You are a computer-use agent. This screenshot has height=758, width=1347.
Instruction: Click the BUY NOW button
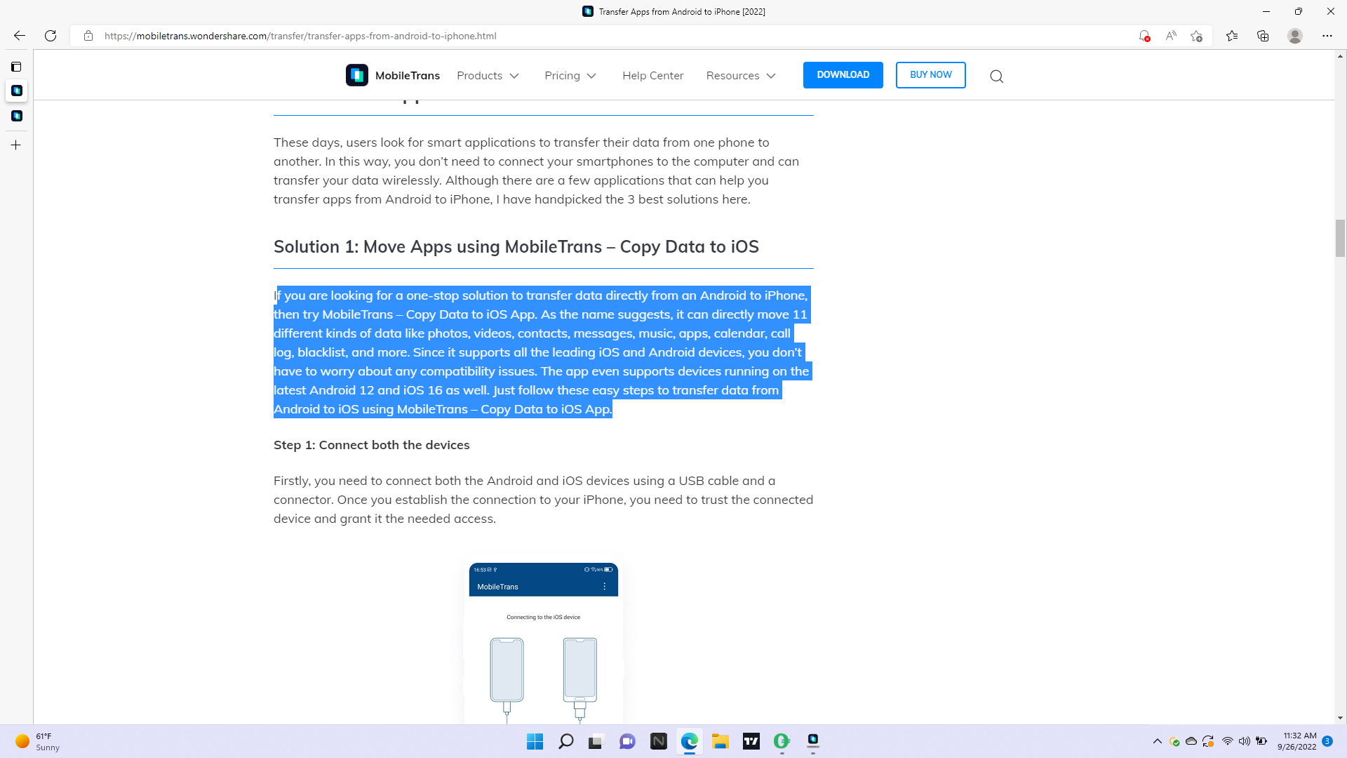click(x=930, y=75)
